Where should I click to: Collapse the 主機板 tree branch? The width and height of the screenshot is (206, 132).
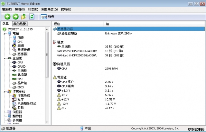5,58
